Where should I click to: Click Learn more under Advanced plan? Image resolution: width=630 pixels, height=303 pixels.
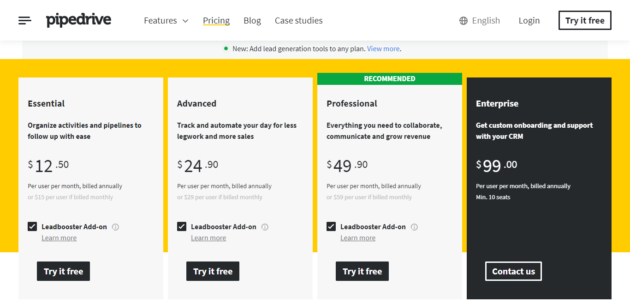208,238
